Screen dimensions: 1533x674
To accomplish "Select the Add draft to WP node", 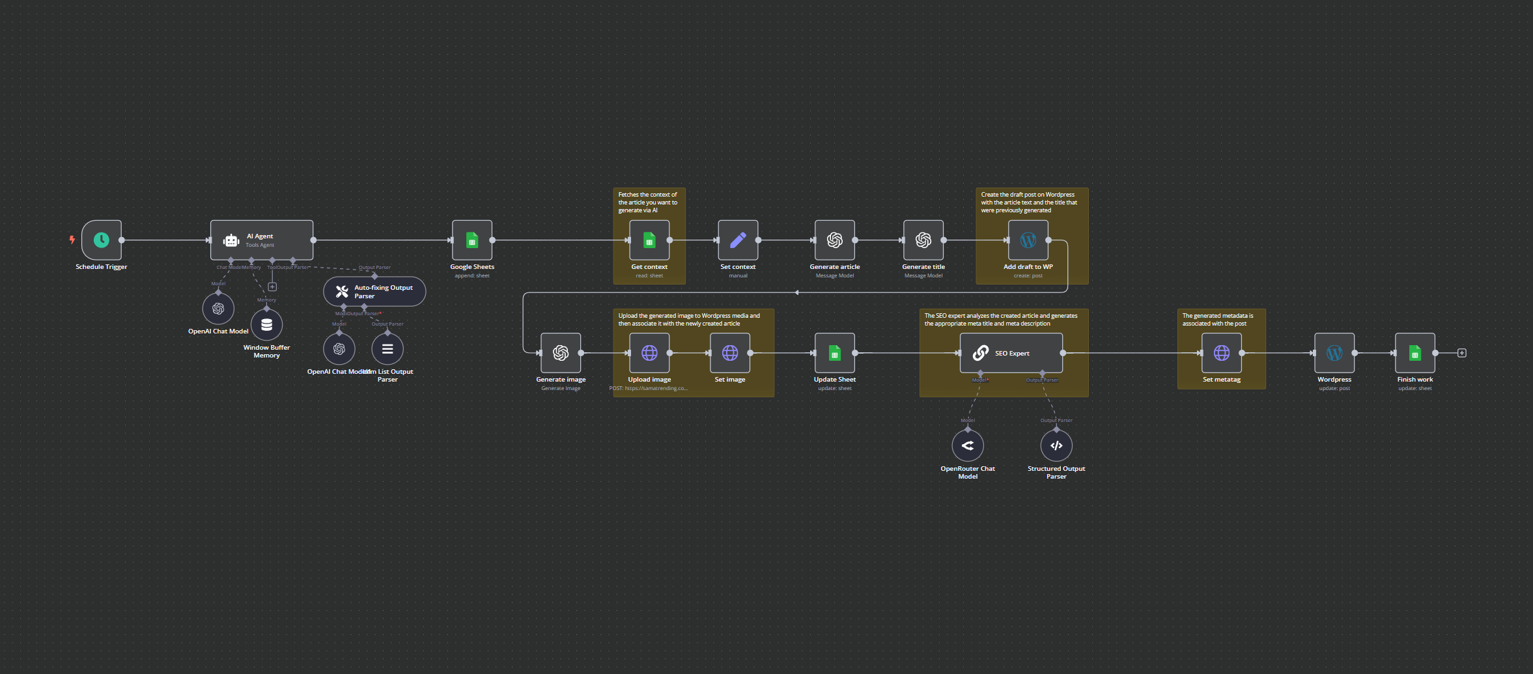I will pos(1028,240).
